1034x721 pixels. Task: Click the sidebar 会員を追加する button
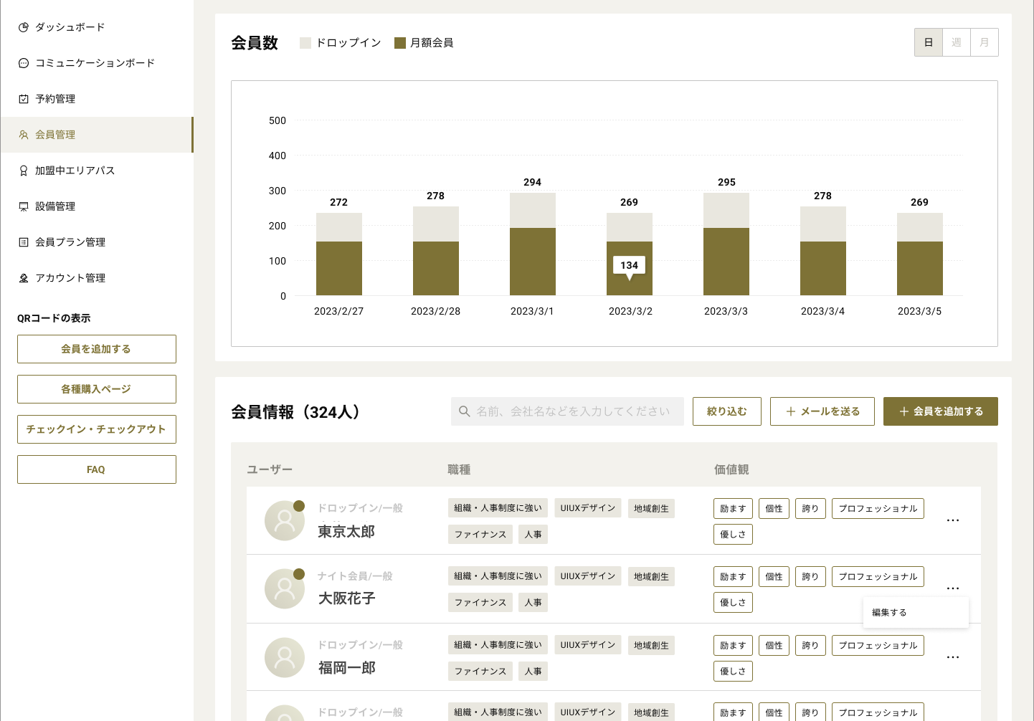(x=97, y=349)
